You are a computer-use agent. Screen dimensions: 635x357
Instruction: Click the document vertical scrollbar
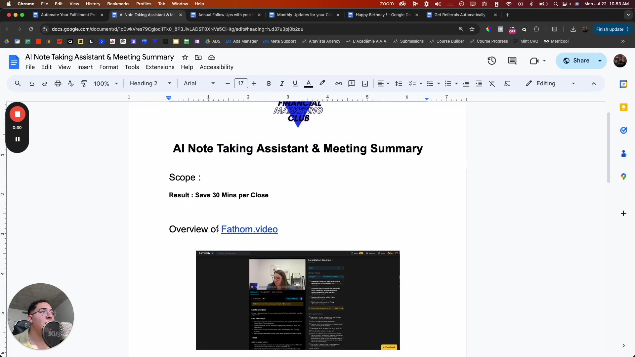coord(608,147)
